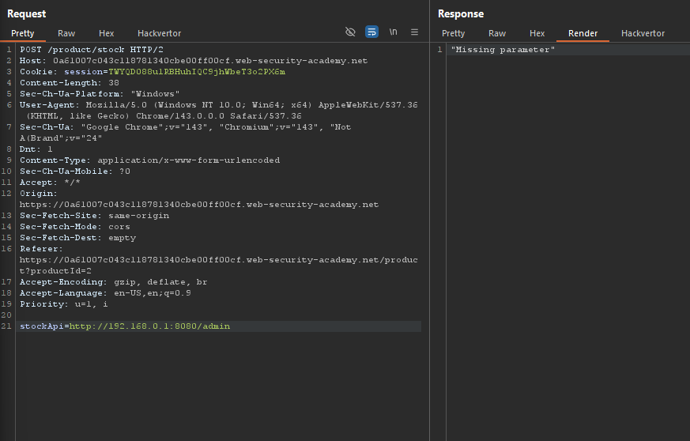Image resolution: width=690 pixels, height=441 pixels.
Task: Switch to the Request Raw tab
Action: tap(66, 33)
